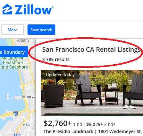
Task: Click the Zillow wordmark text
Action: 34,10
